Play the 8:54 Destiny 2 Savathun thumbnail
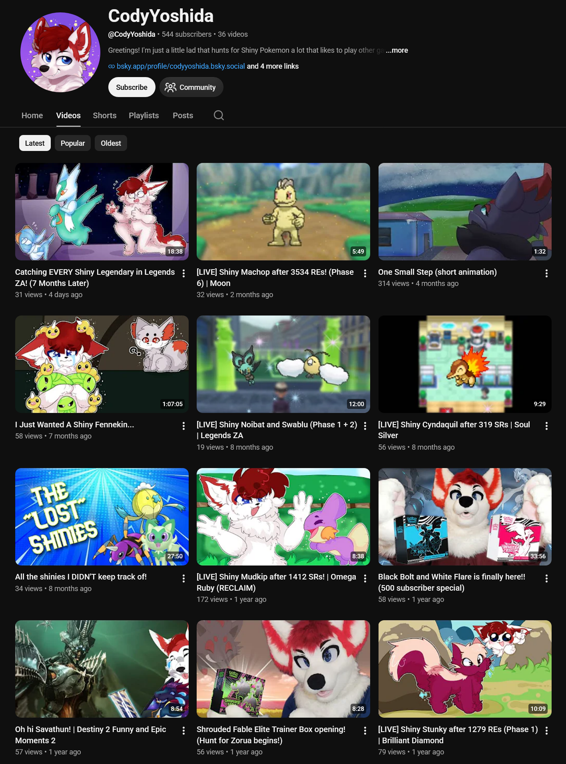This screenshot has width=566, height=764. (102, 669)
